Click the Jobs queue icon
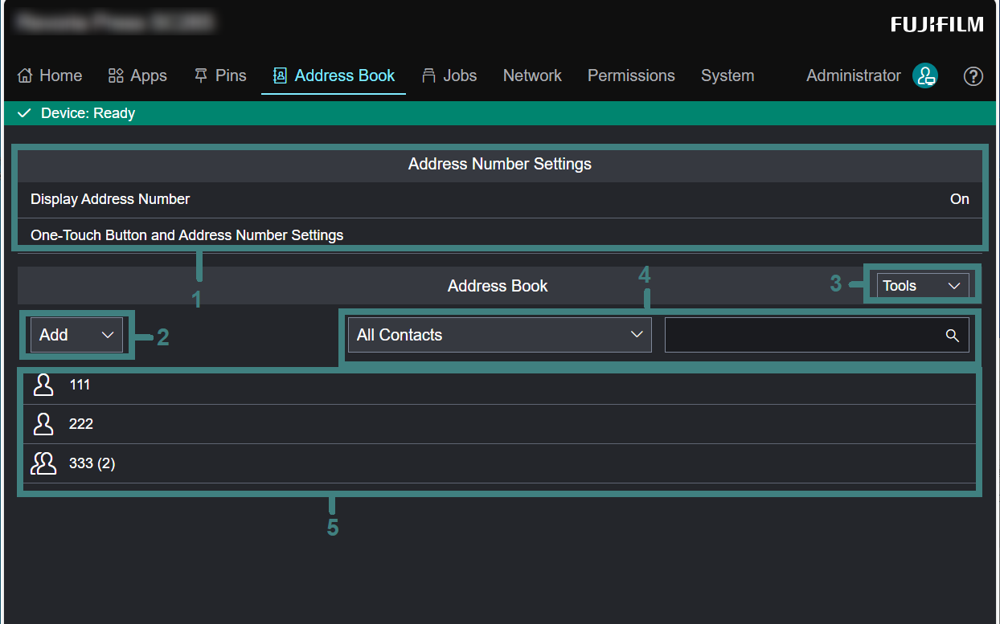This screenshot has width=1000, height=624. pyautogui.click(x=428, y=75)
